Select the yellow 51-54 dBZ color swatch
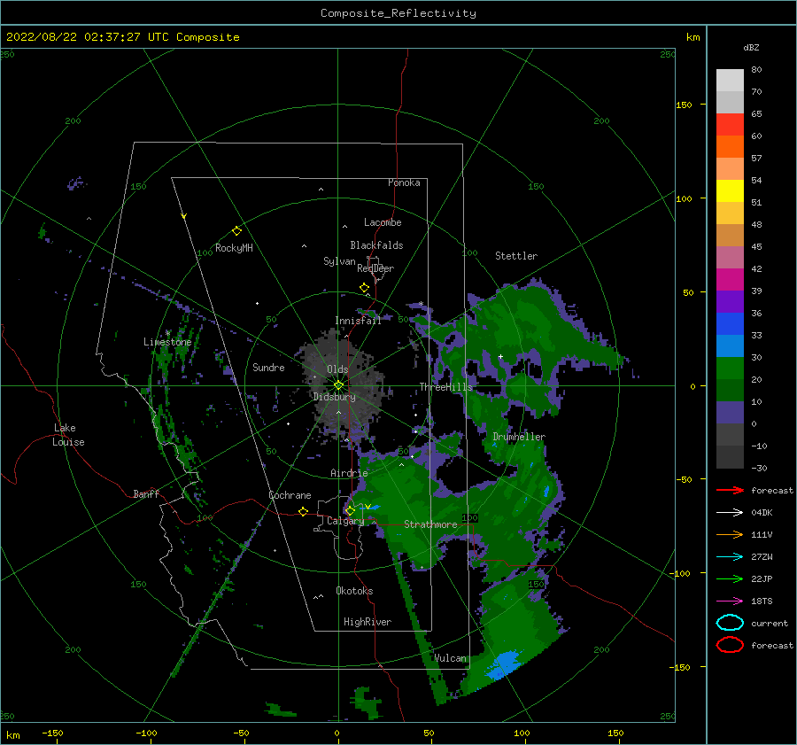The height and width of the screenshot is (745, 797). click(730, 191)
